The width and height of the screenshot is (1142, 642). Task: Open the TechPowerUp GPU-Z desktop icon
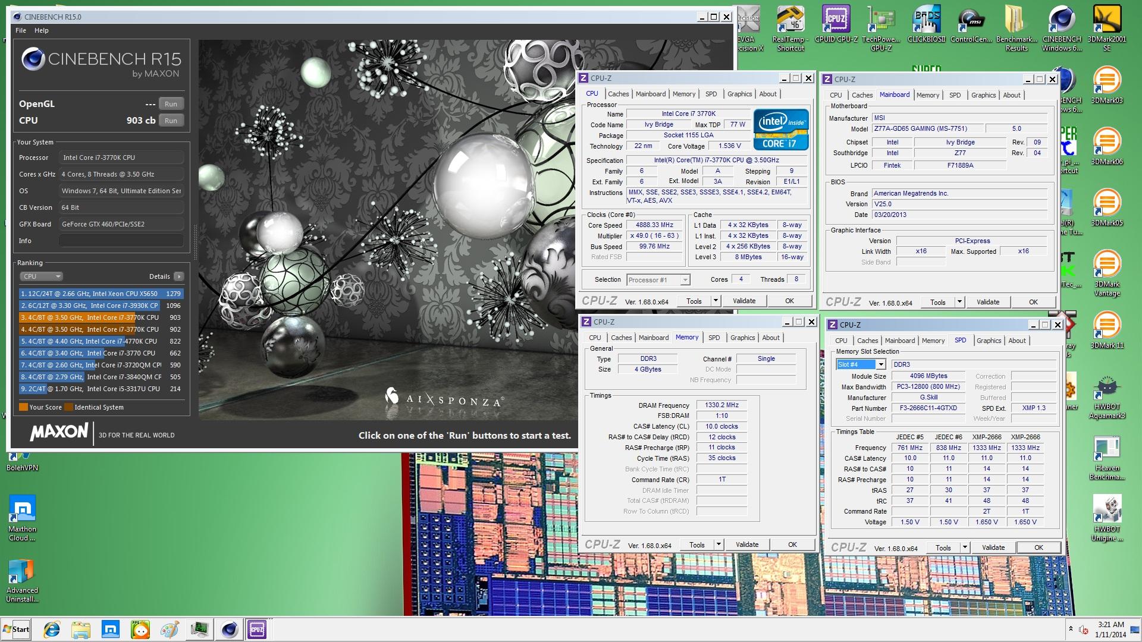coord(881,29)
